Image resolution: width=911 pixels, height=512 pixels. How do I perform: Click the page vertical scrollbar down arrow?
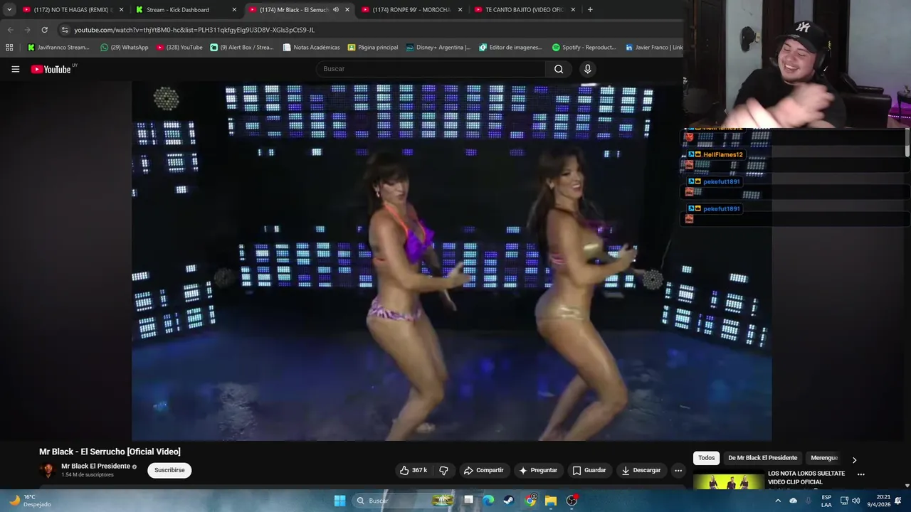pyautogui.click(x=907, y=486)
